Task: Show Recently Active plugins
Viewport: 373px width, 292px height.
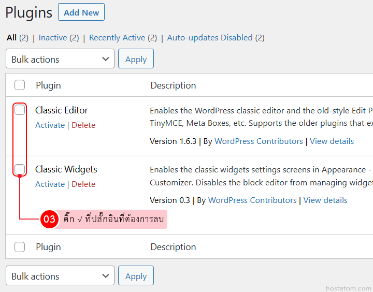Action: click(x=117, y=38)
